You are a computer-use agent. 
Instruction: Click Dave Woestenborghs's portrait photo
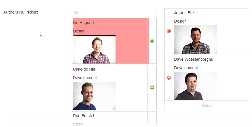tap(195, 86)
